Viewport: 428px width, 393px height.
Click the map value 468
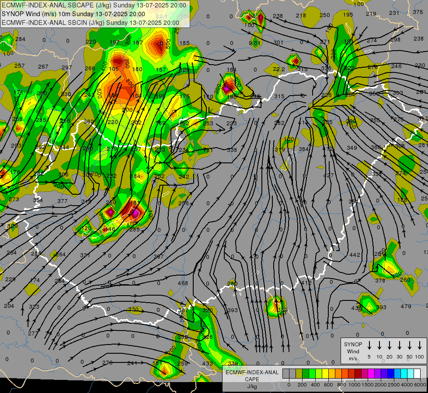(x=183, y=283)
